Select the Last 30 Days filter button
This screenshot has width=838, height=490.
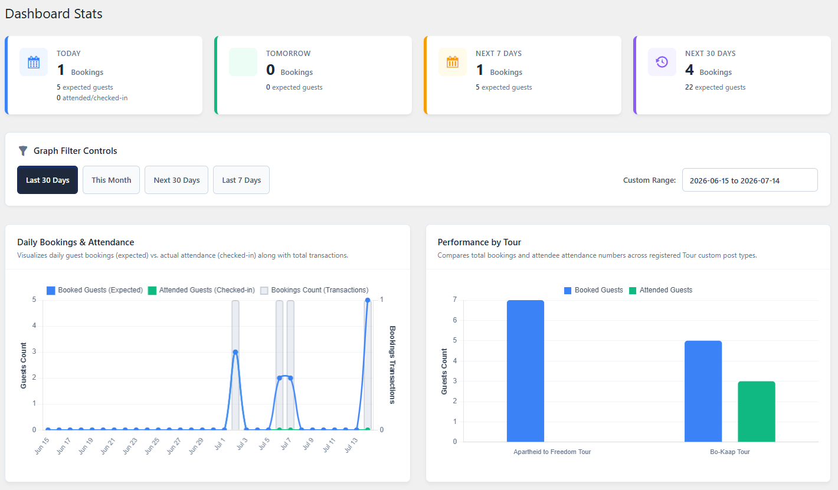(x=47, y=180)
